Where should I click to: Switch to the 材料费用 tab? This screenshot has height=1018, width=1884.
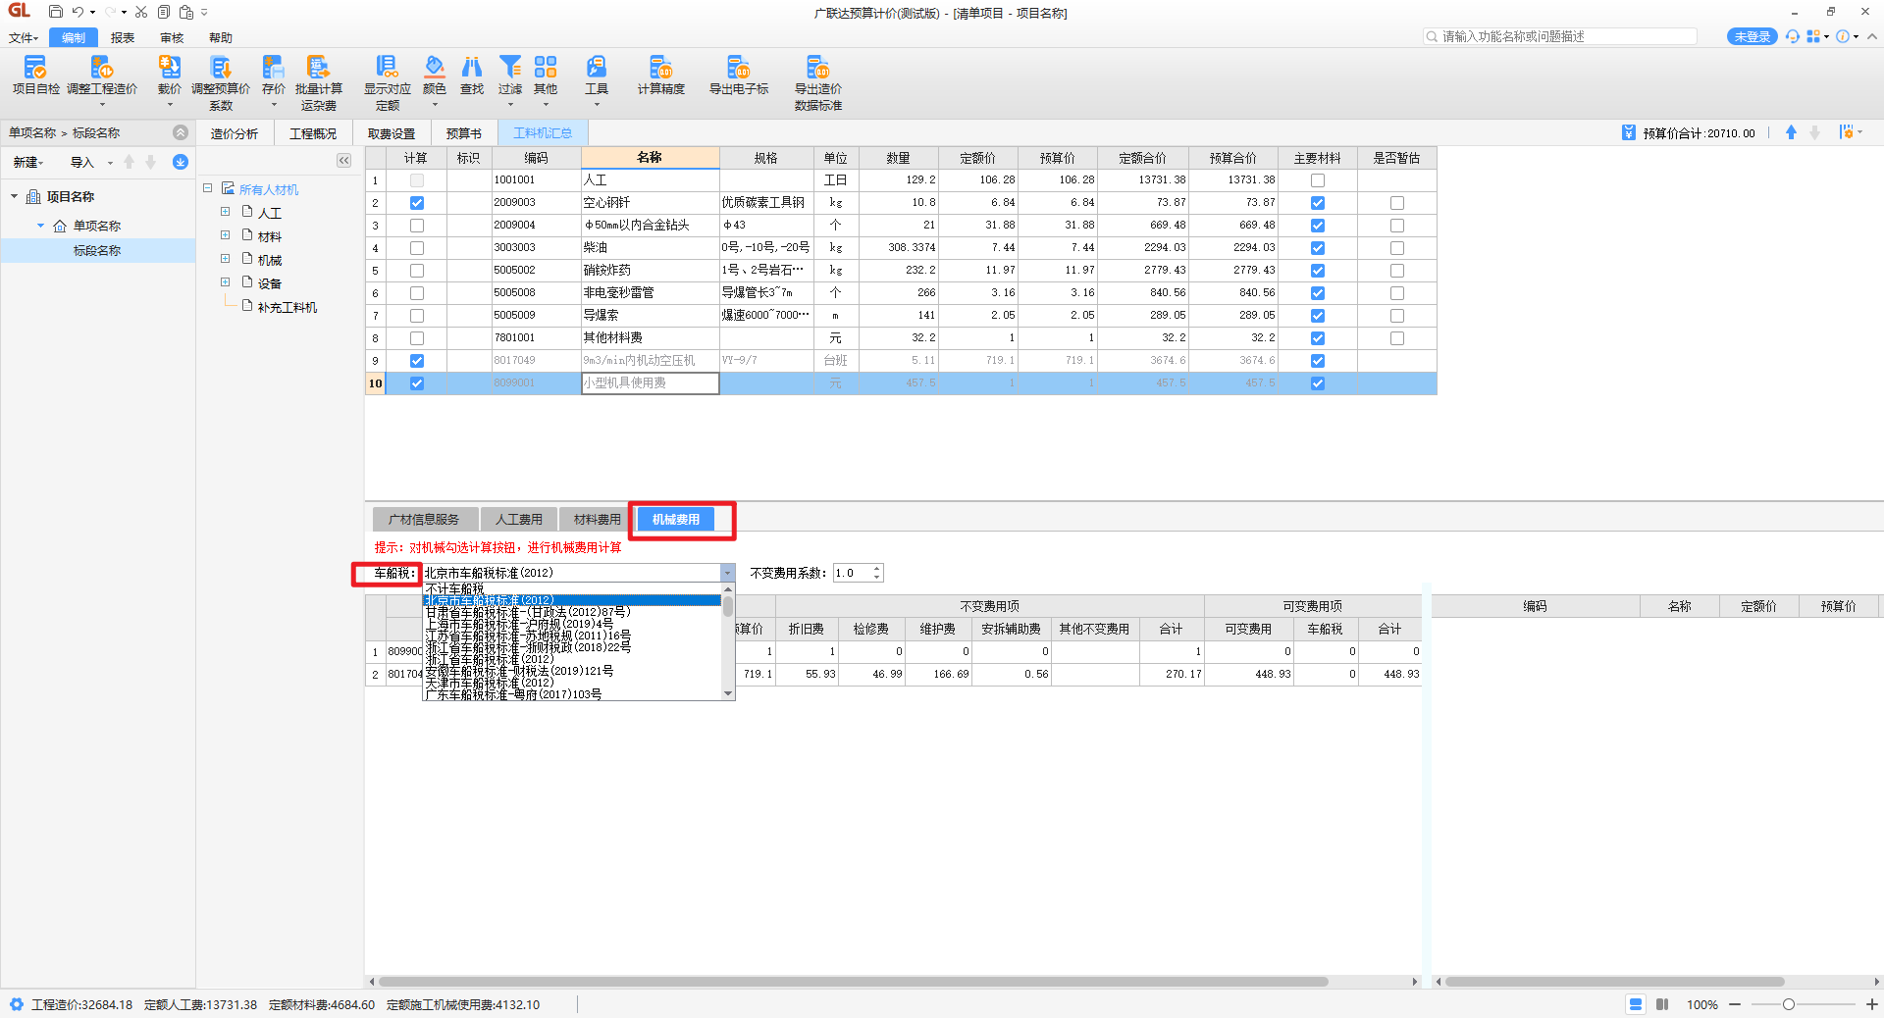click(x=597, y=520)
